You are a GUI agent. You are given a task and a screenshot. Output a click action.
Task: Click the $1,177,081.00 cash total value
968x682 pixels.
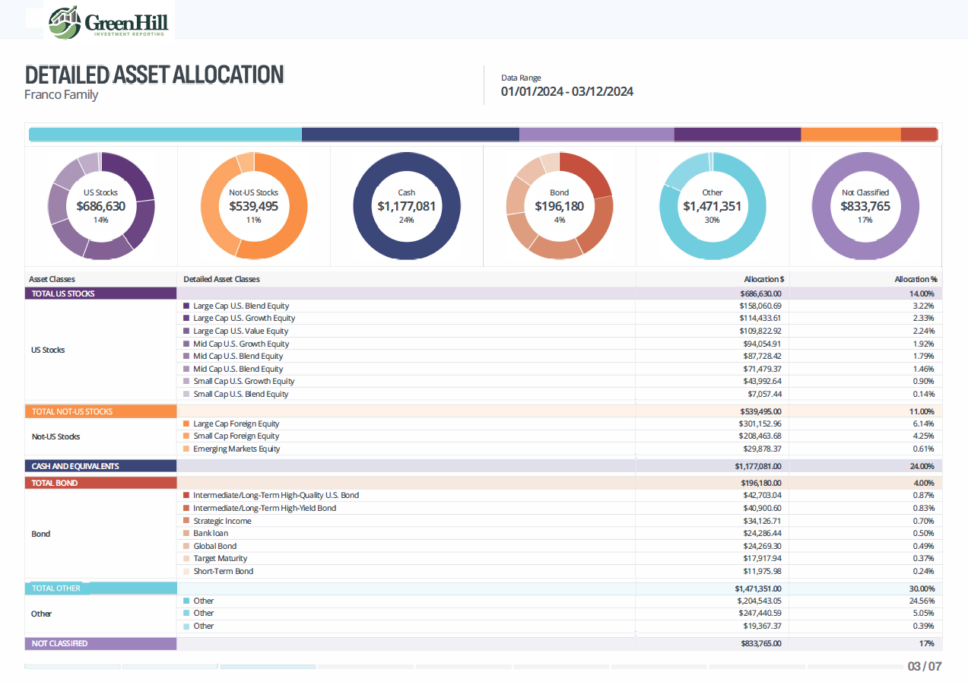(758, 466)
